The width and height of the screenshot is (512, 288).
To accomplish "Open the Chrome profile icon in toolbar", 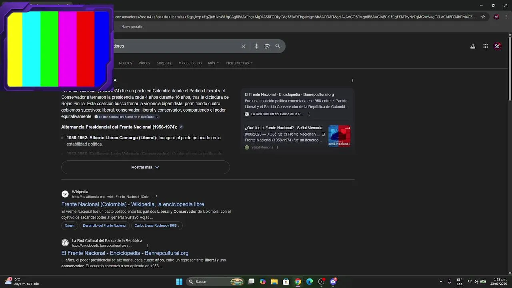I will (496, 17).
